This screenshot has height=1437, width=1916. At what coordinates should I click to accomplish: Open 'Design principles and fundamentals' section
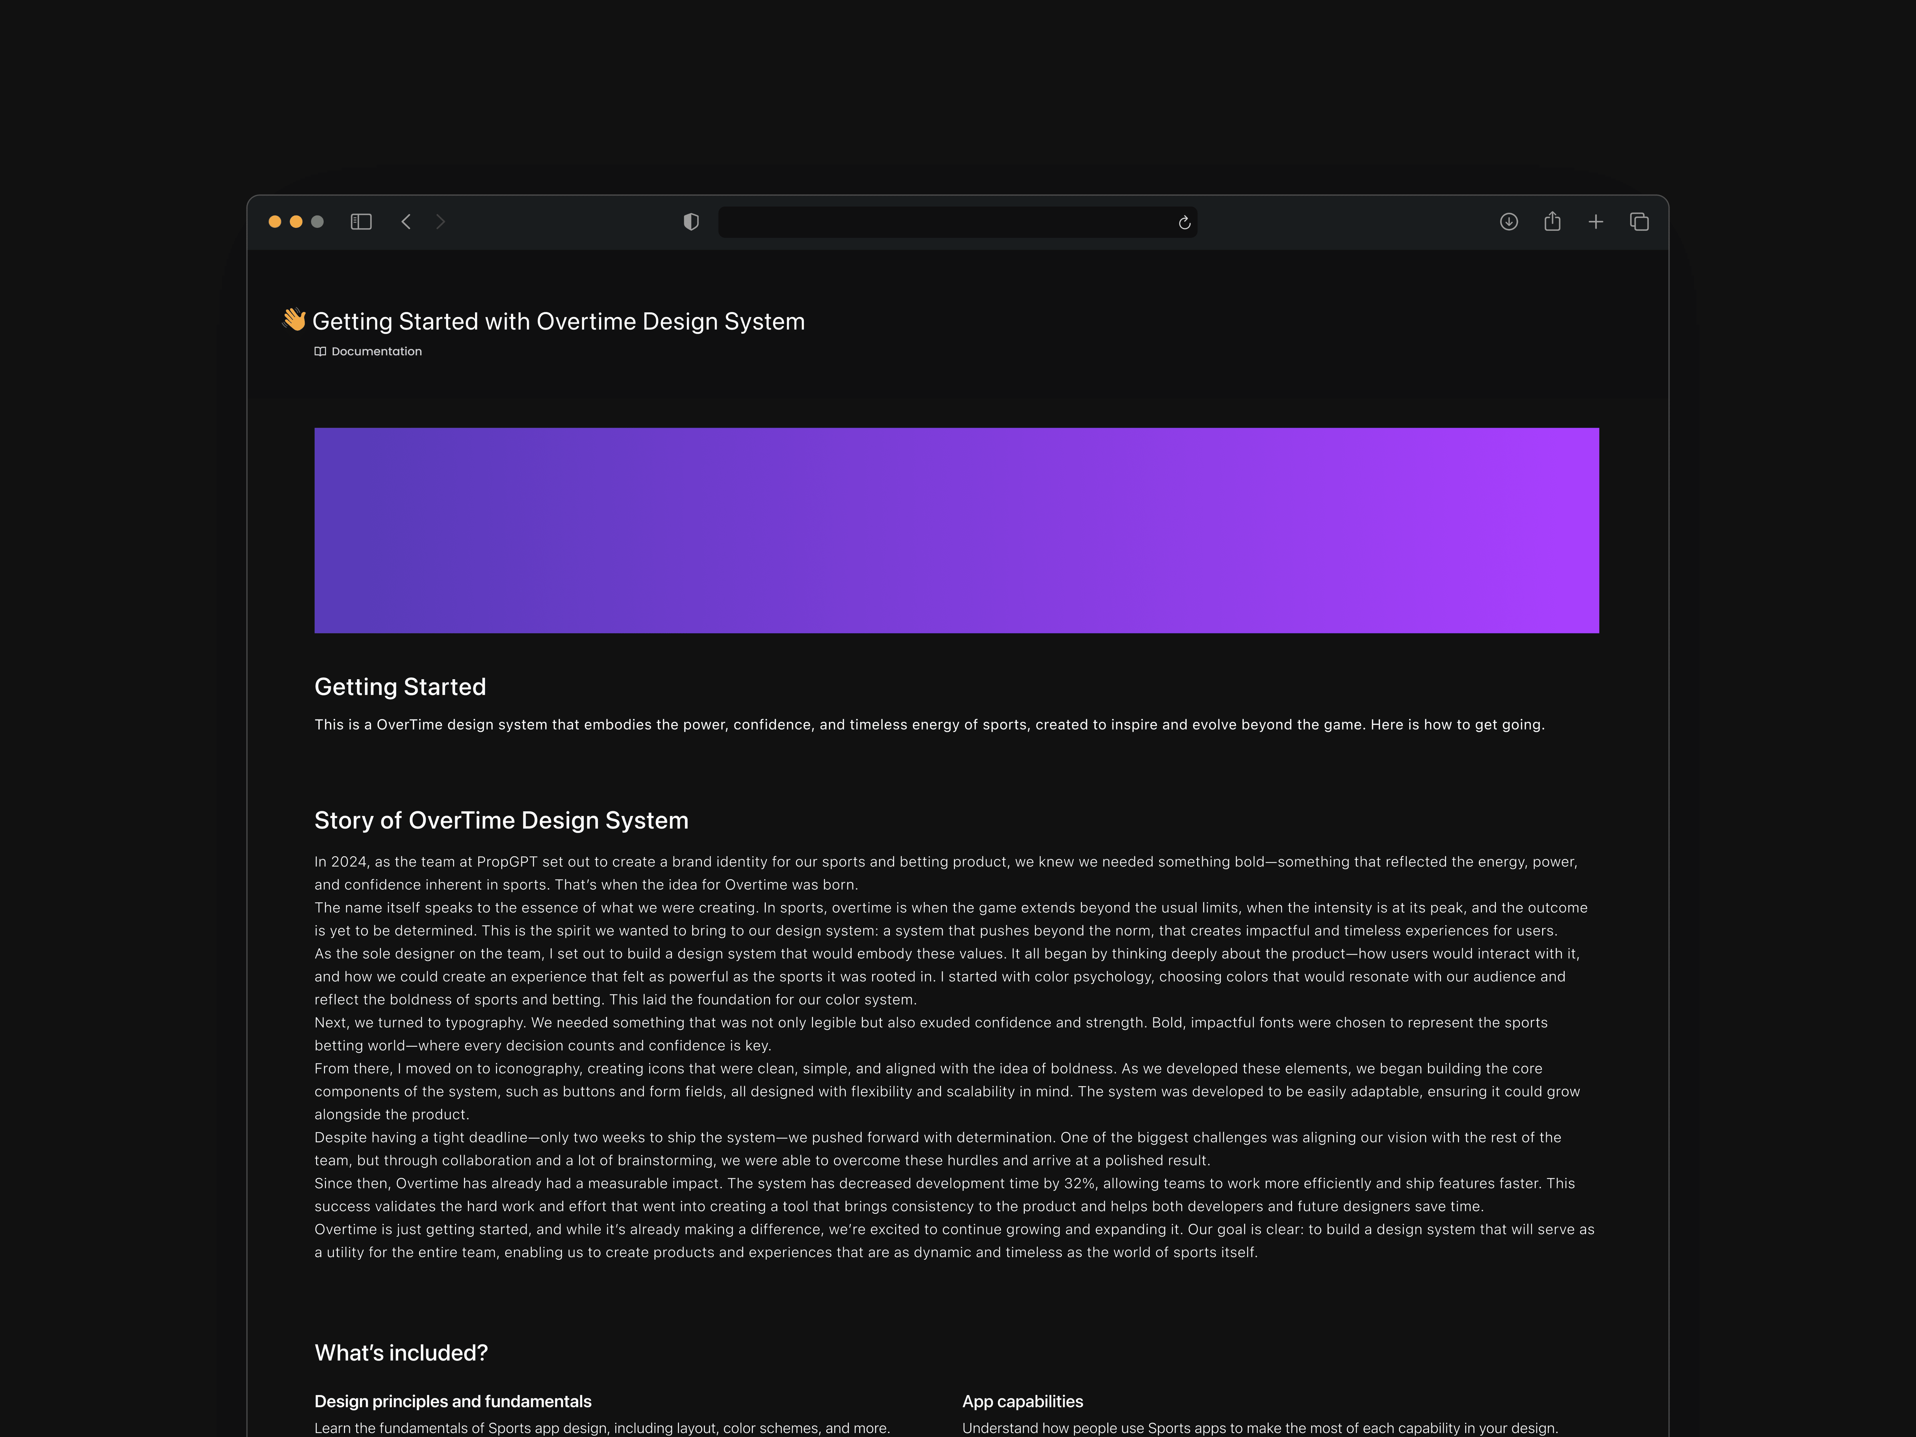(x=453, y=1401)
